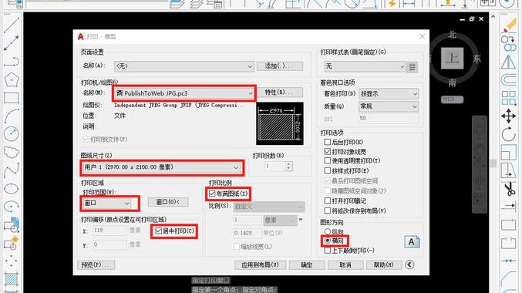
Task: Enable 打开打印戳记
Action: point(328,200)
